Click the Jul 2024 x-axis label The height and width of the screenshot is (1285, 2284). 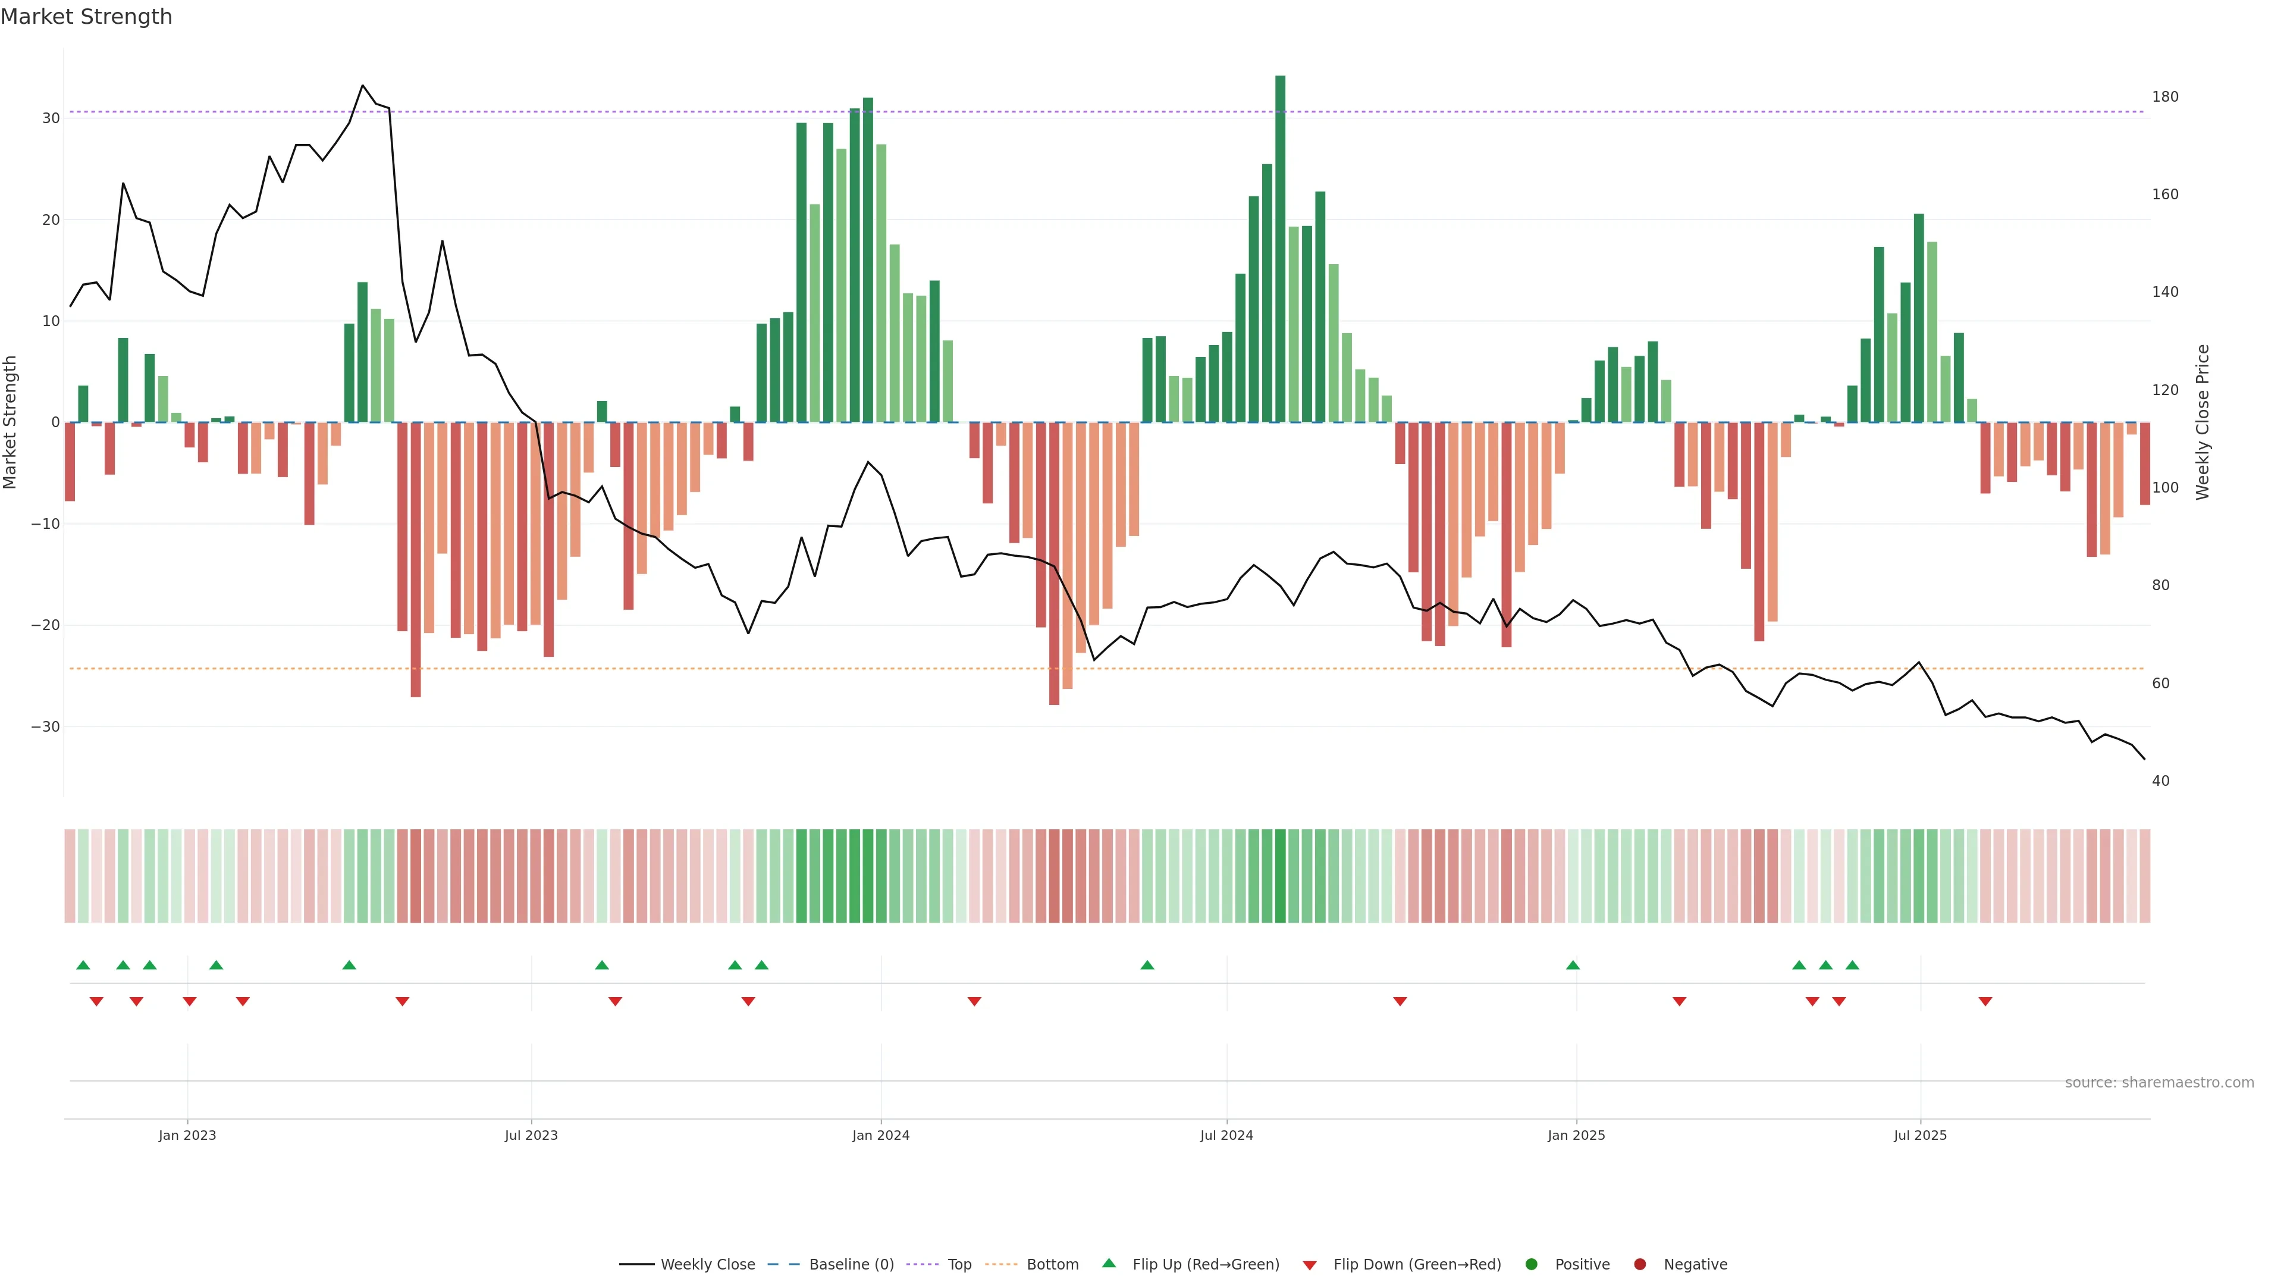pos(1226,1135)
